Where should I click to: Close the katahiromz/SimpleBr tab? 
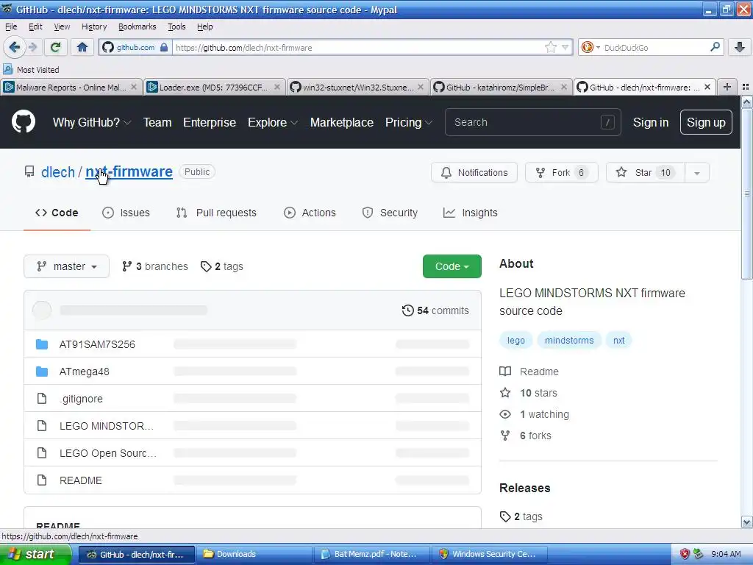[564, 87]
